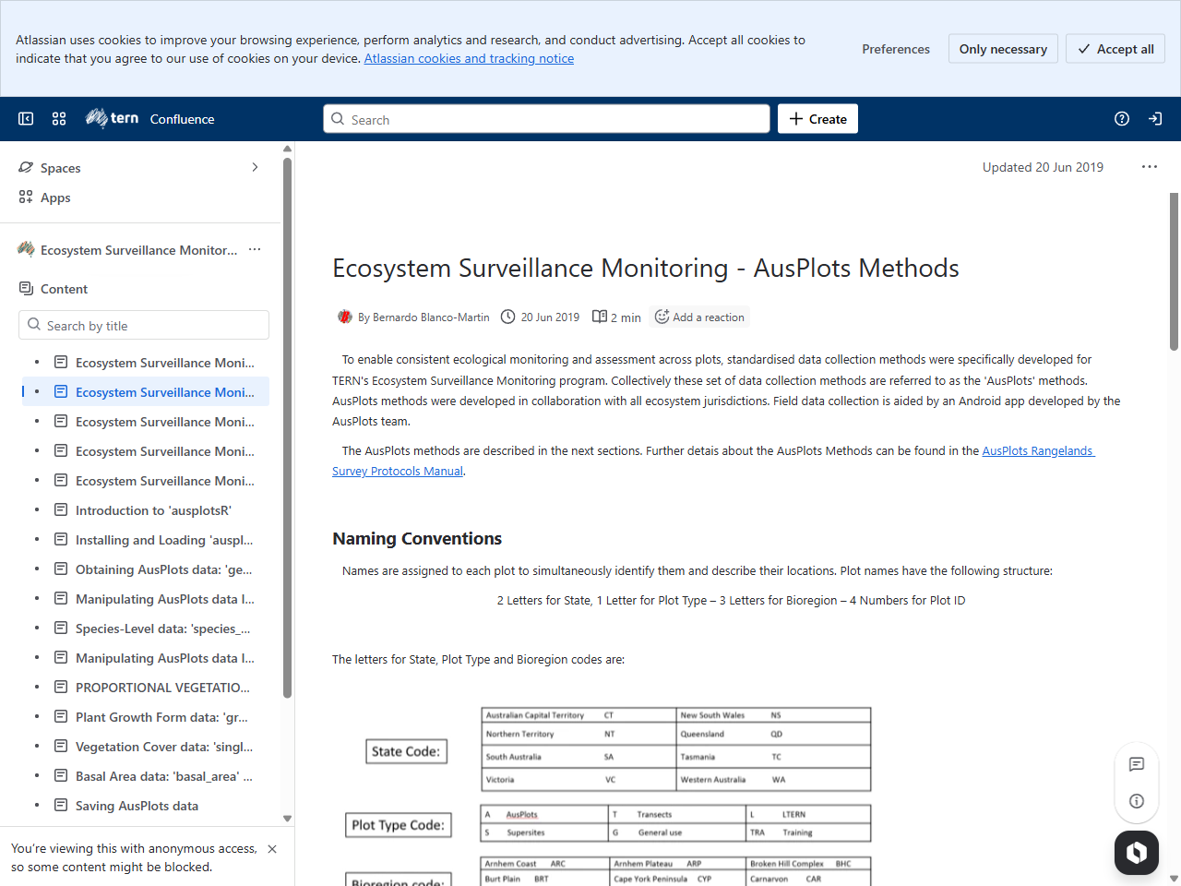Click the dark circular widget button bottom right
Image resolution: width=1181 pixels, height=886 pixels.
pyautogui.click(x=1136, y=852)
